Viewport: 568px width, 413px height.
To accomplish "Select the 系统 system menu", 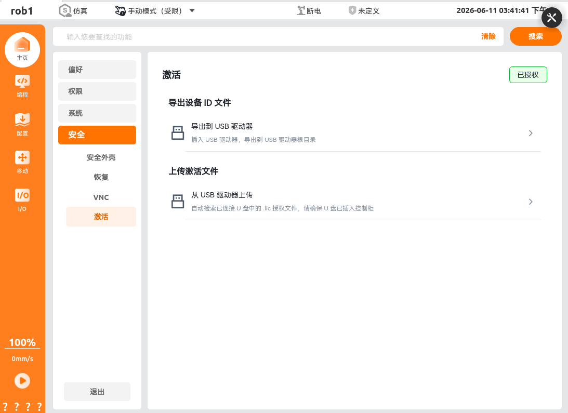I will 97,113.
